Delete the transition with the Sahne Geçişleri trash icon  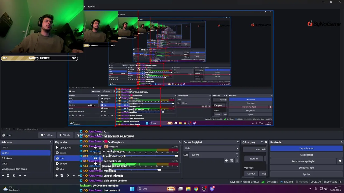pos(232,161)
